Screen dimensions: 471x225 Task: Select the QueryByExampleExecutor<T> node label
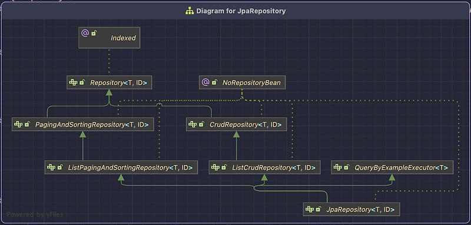[x=402, y=168]
